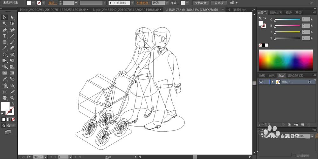The height and width of the screenshot is (159, 318).
Task: Select the Rotate tool
Action: pos(4,54)
